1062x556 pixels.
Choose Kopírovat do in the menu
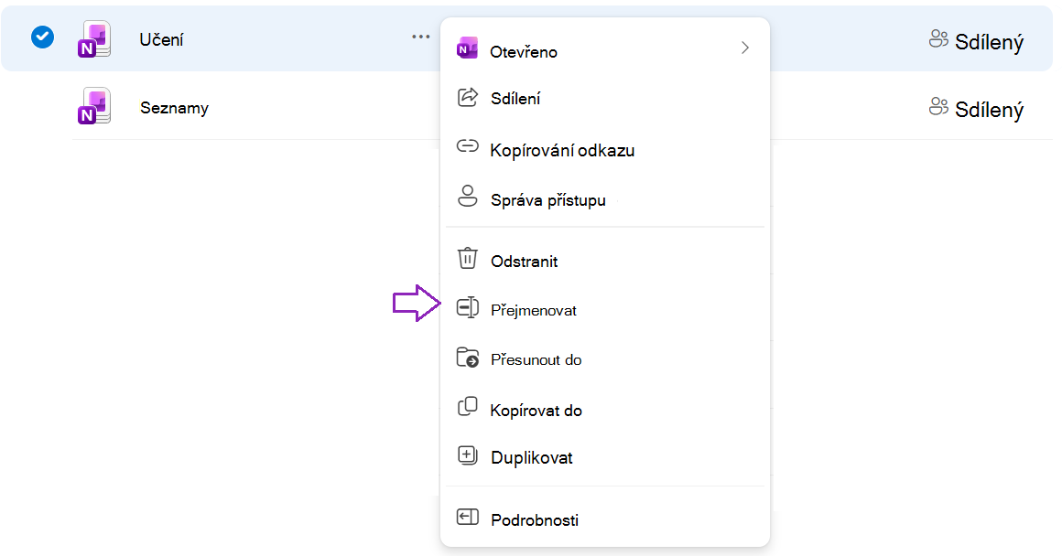pyautogui.click(x=536, y=411)
